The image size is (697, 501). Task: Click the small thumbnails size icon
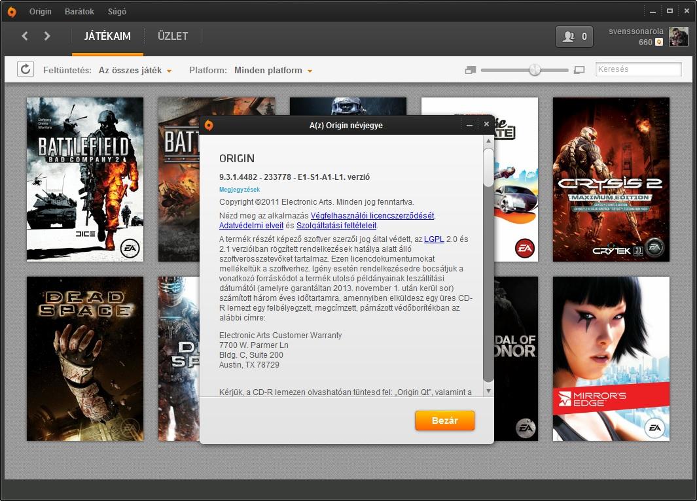(471, 70)
